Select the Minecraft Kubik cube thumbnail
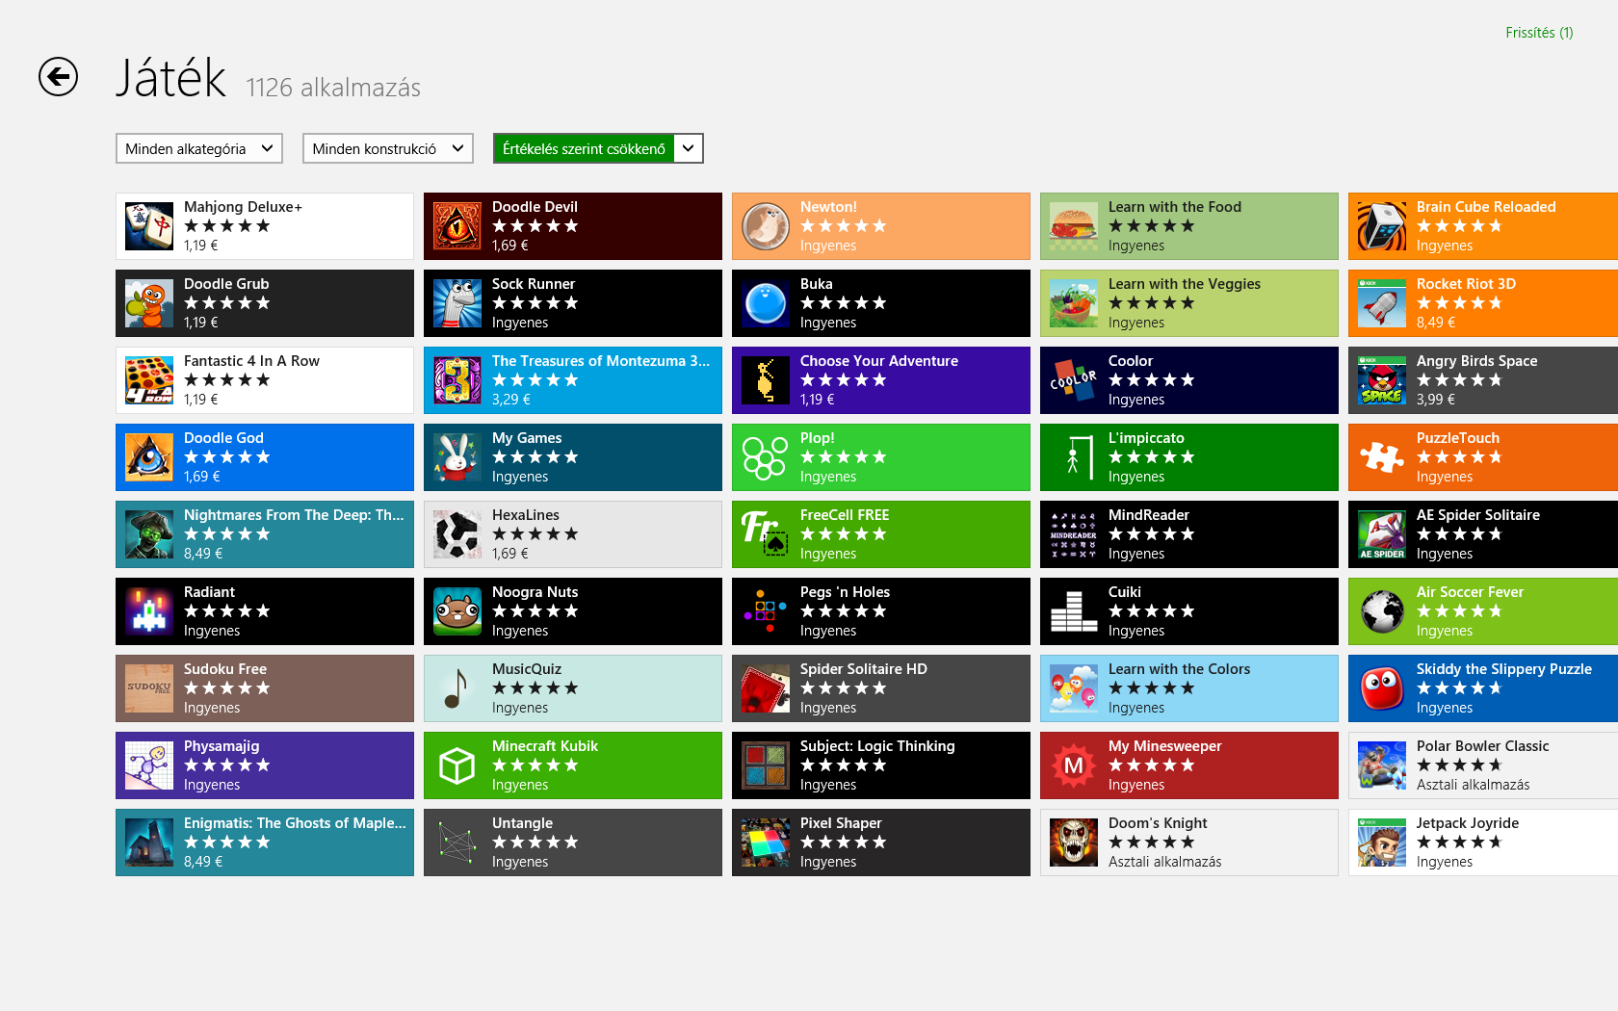This screenshot has height=1011, width=1618. coord(457,765)
